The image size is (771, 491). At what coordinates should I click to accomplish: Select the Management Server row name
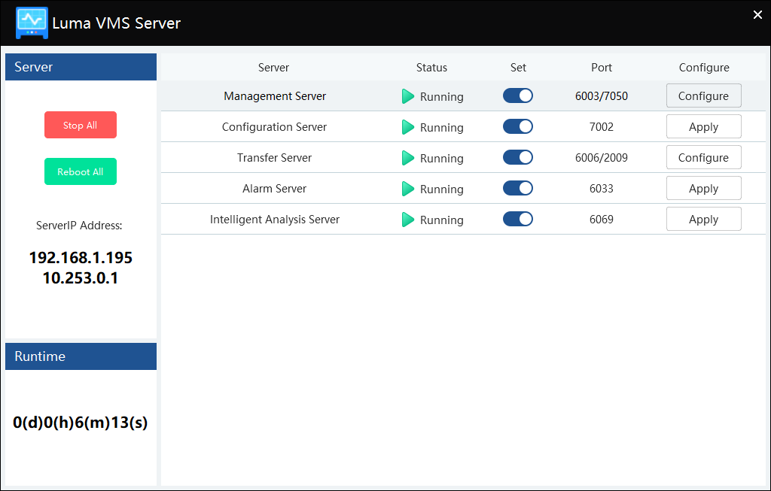coord(275,96)
